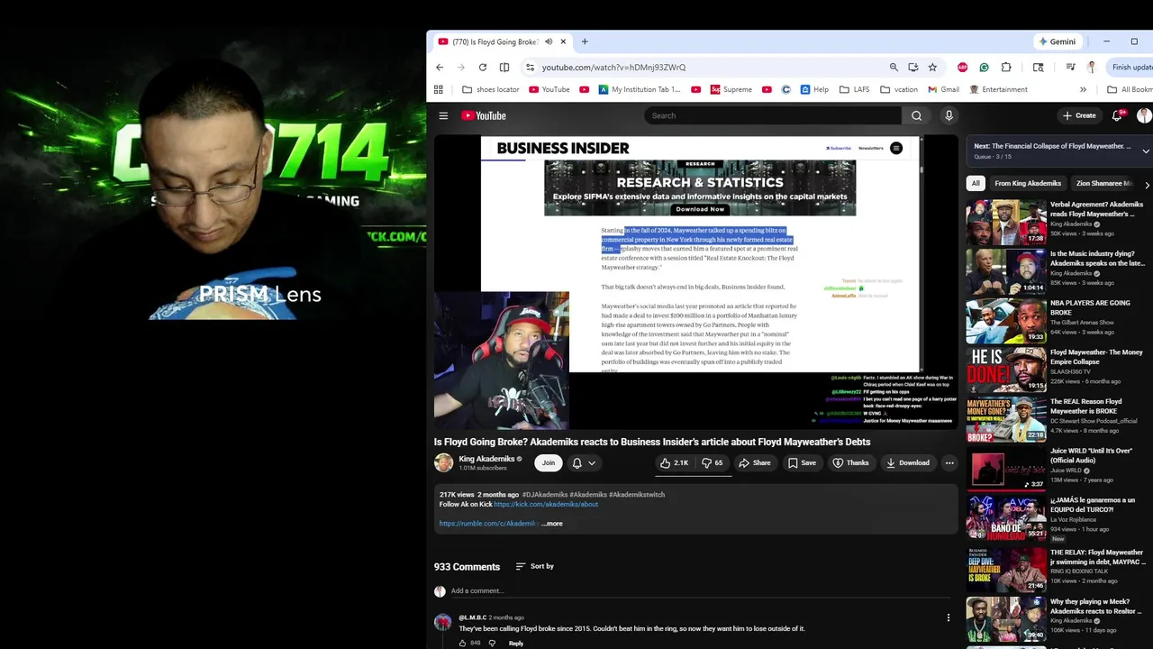Share the video
This screenshot has height=649, width=1153.
(755, 462)
